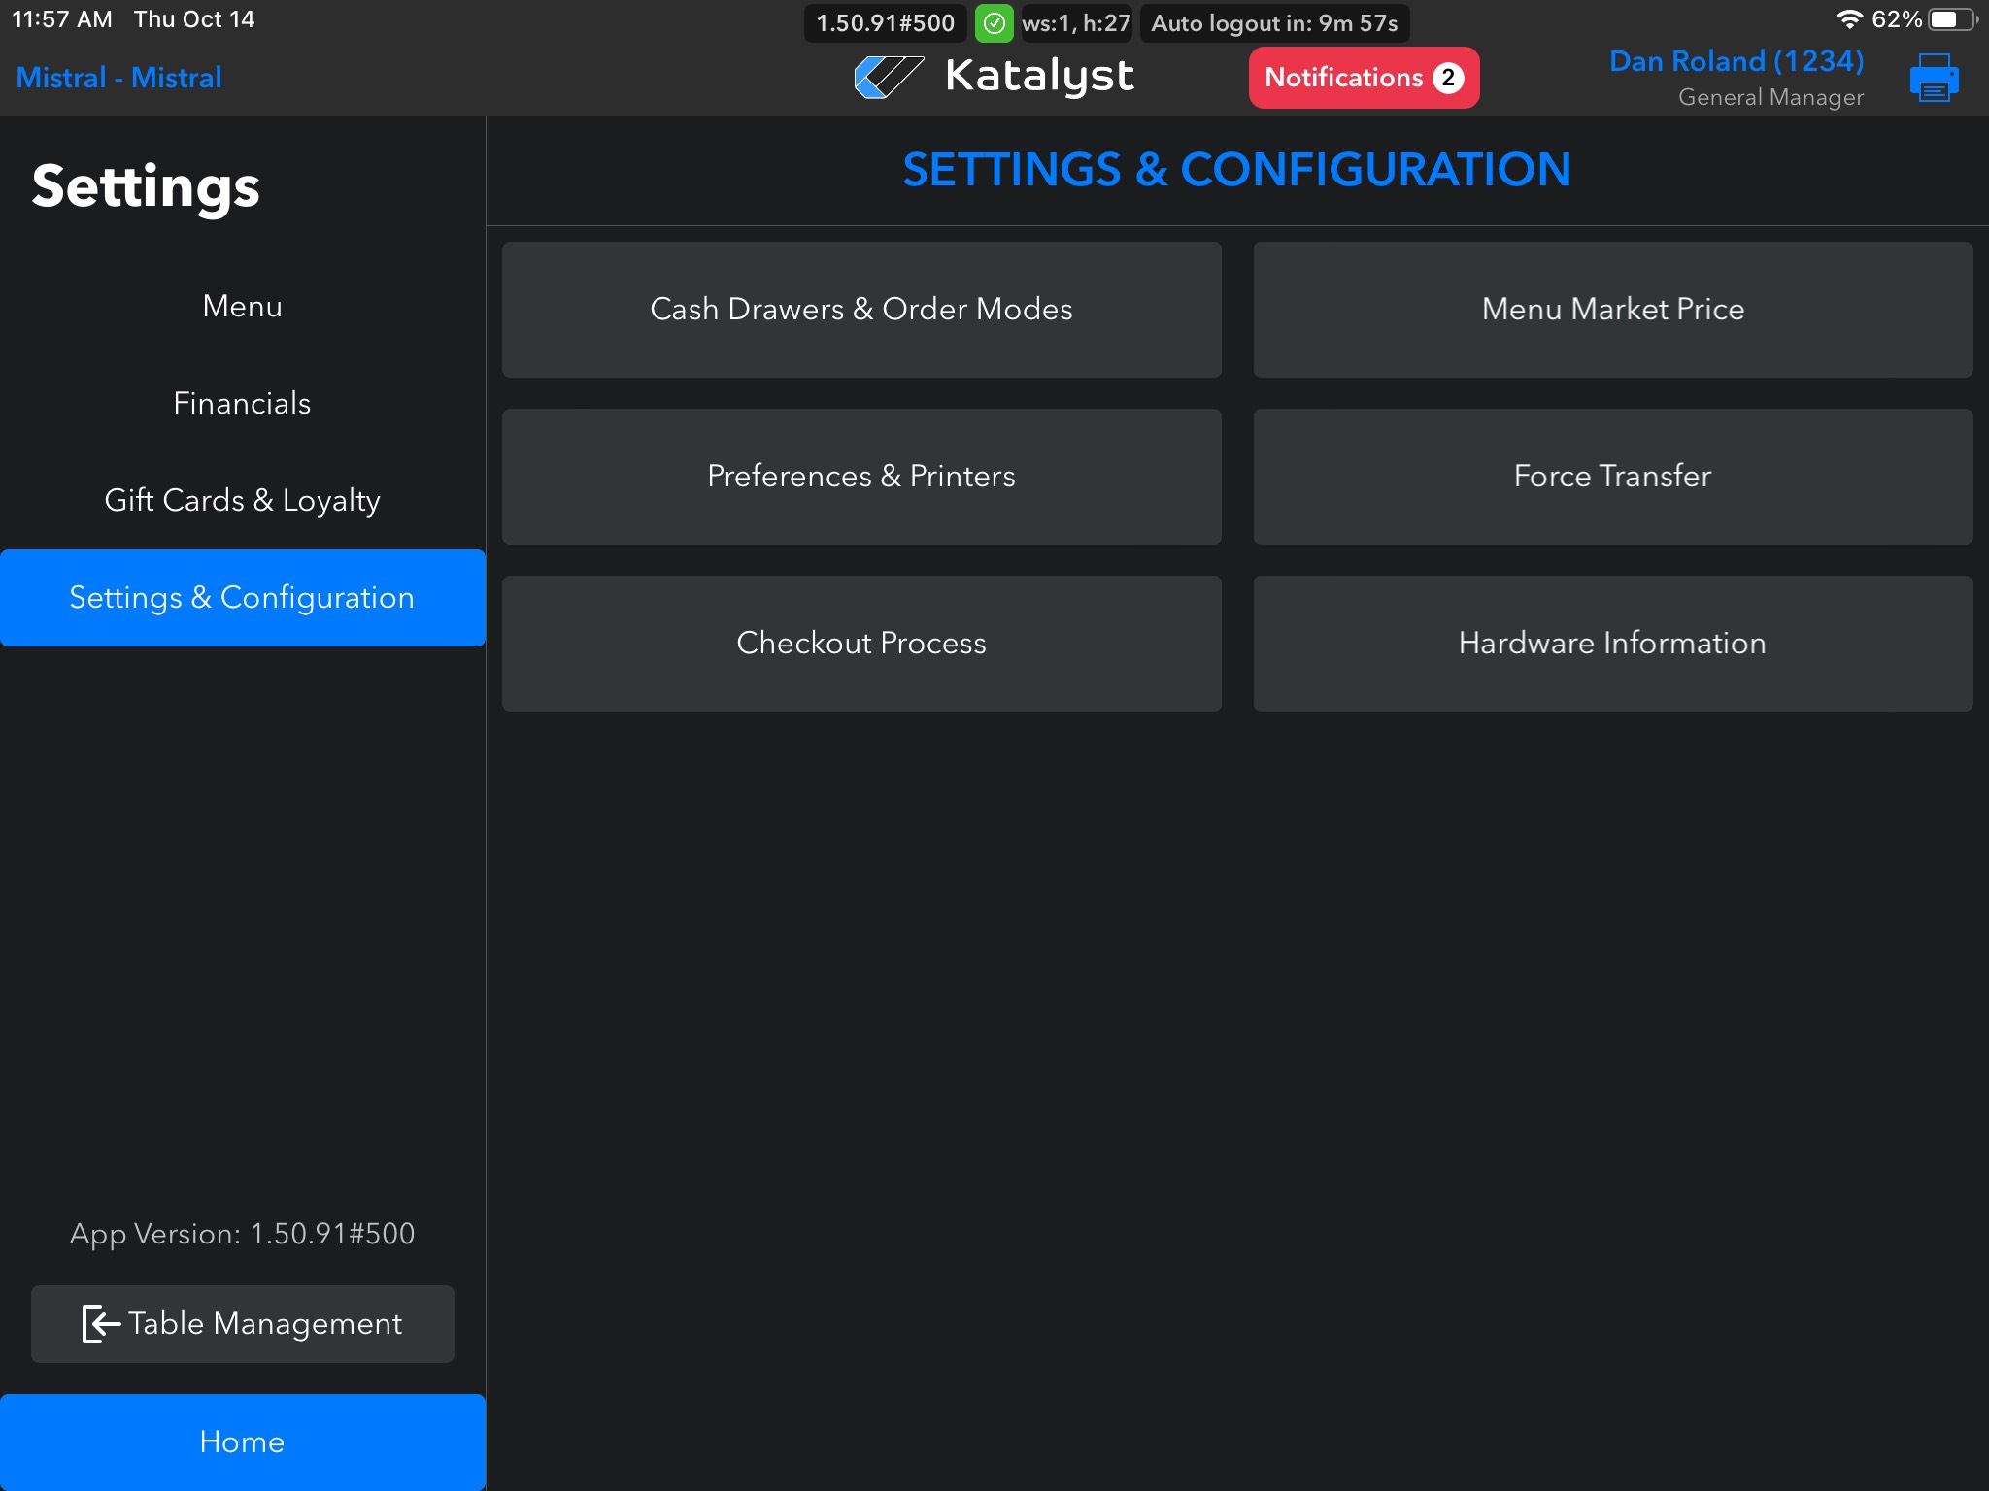
Task: Tap the Table Management exit arrow icon
Action: pyautogui.click(x=101, y=1323)
